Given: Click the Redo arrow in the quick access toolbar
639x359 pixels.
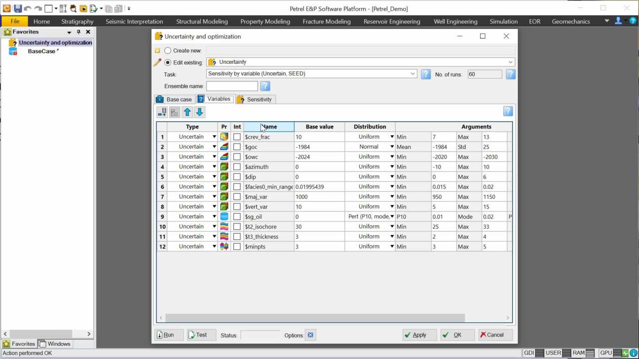Looking at the screenshot, I should pyautogui.click(x=38, y=8).
